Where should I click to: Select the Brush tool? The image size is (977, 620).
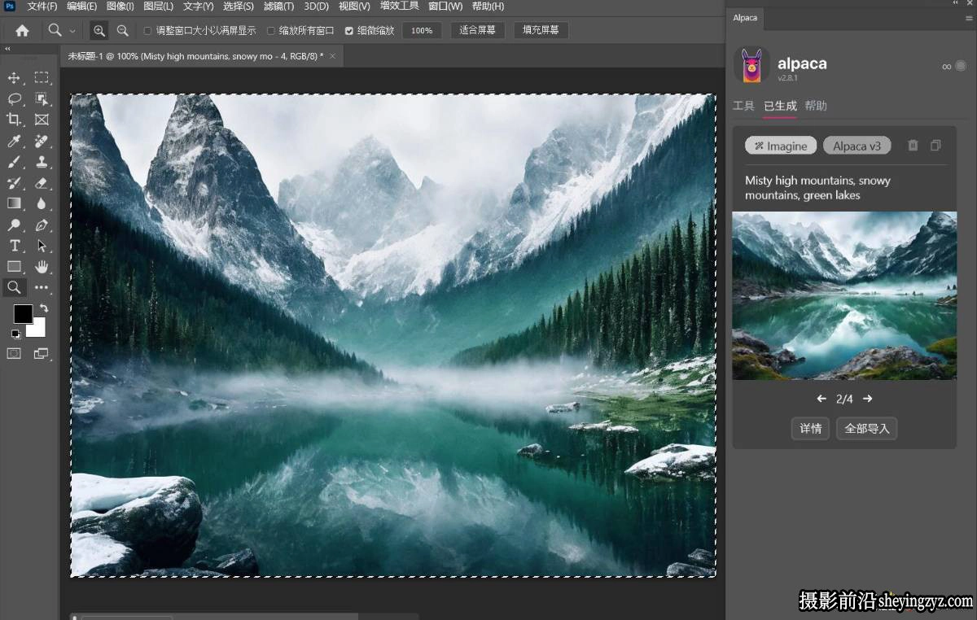coord(14,162)
